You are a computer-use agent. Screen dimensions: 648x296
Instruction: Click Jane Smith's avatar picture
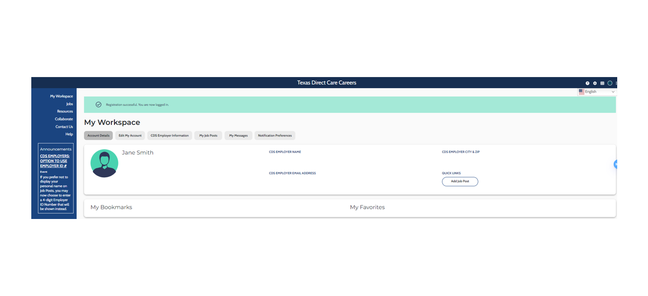104,164
